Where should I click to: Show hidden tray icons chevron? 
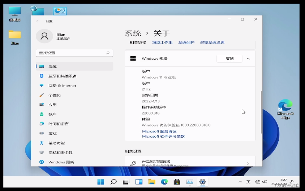[240, 182]
